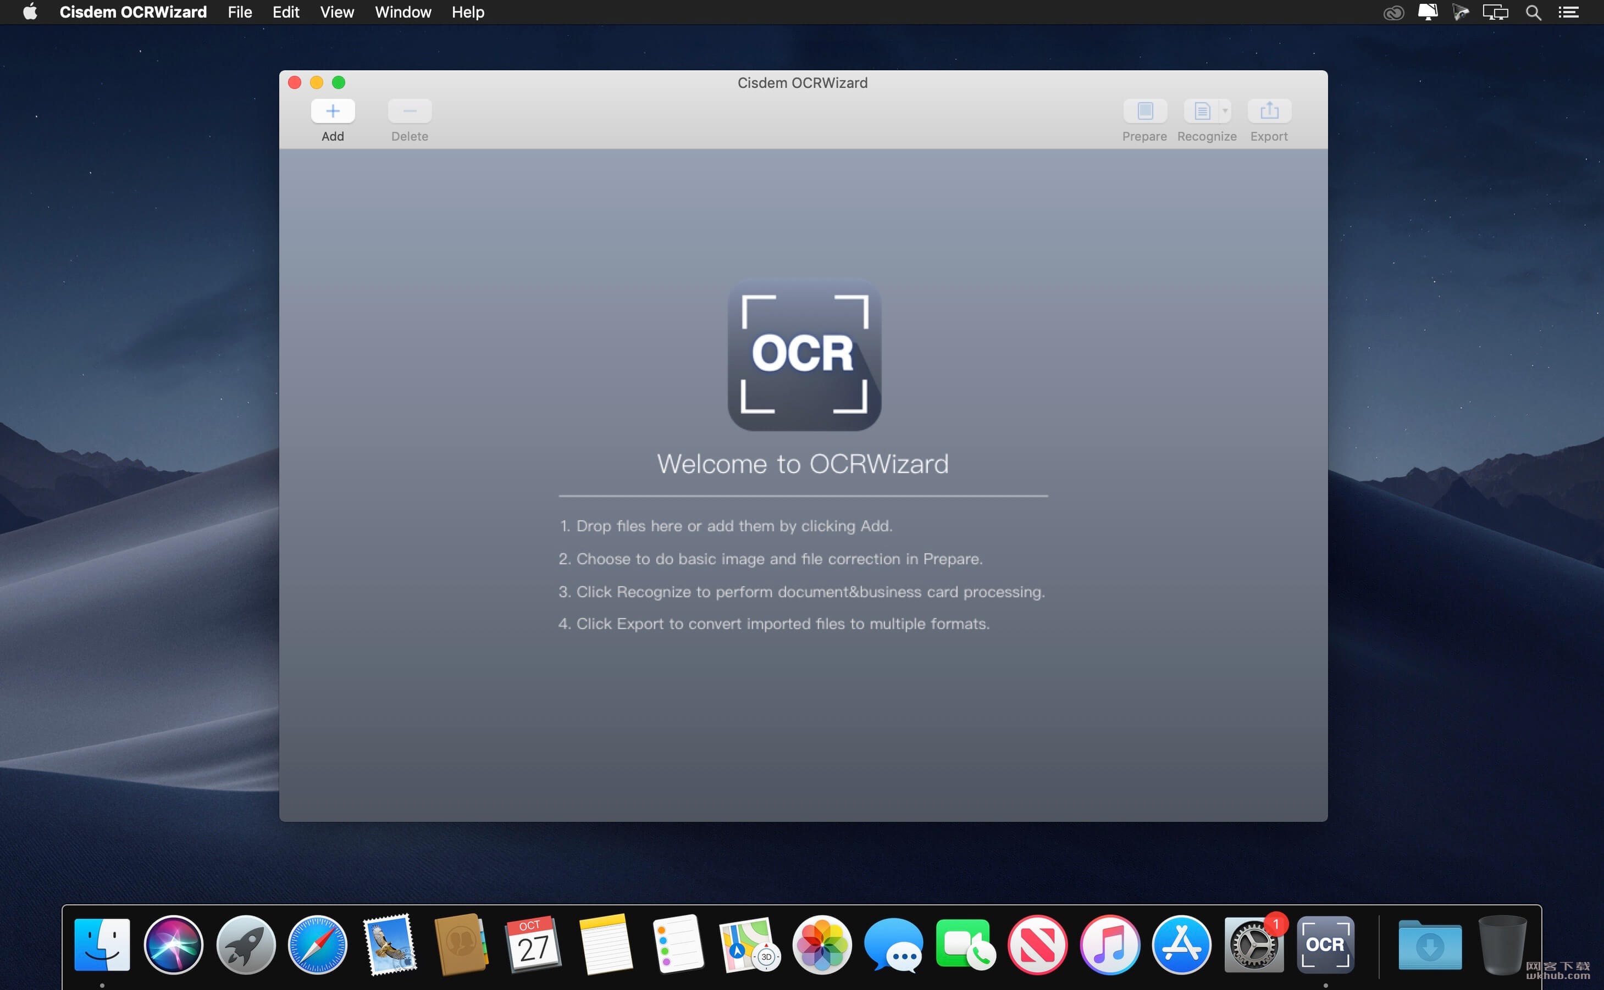Click the Export share icon

click(x=1269, y=112)
